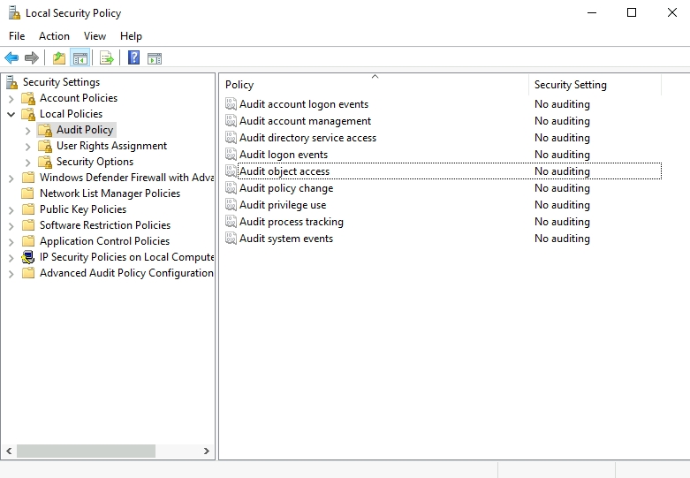Click the Audit logon events policy icon
This screenshot has width=690, height=478.
tap(231, 155)
